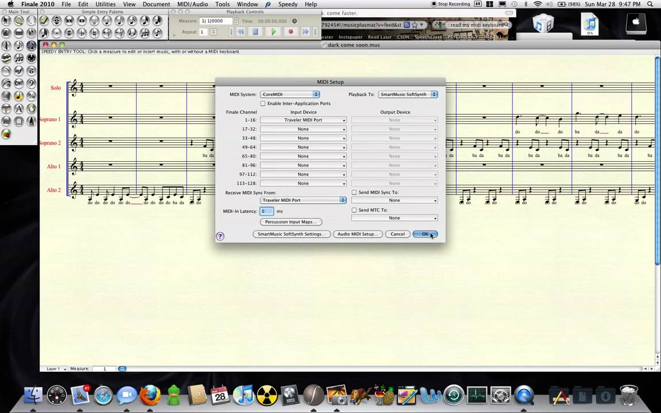Open Percussion Input Maps
The height and width of the screenshot is (413, 661).
[291, 221]
